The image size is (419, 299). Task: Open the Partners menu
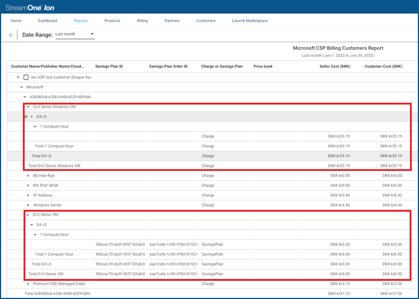[x=172, y=20]
